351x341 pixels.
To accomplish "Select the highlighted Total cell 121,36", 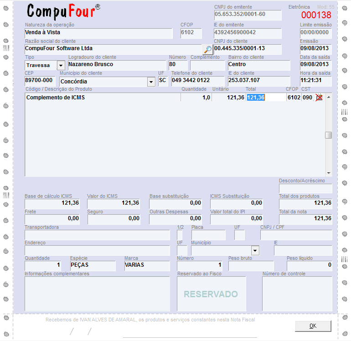I will coord(256,97).
